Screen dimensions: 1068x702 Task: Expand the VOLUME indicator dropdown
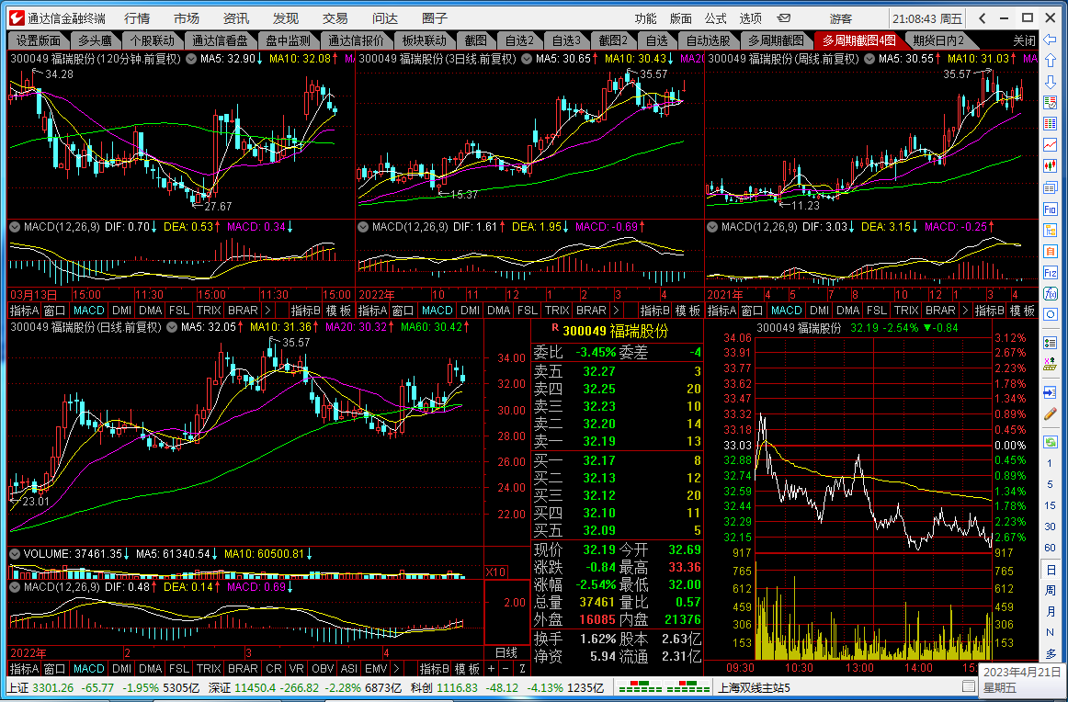(15, 554)
